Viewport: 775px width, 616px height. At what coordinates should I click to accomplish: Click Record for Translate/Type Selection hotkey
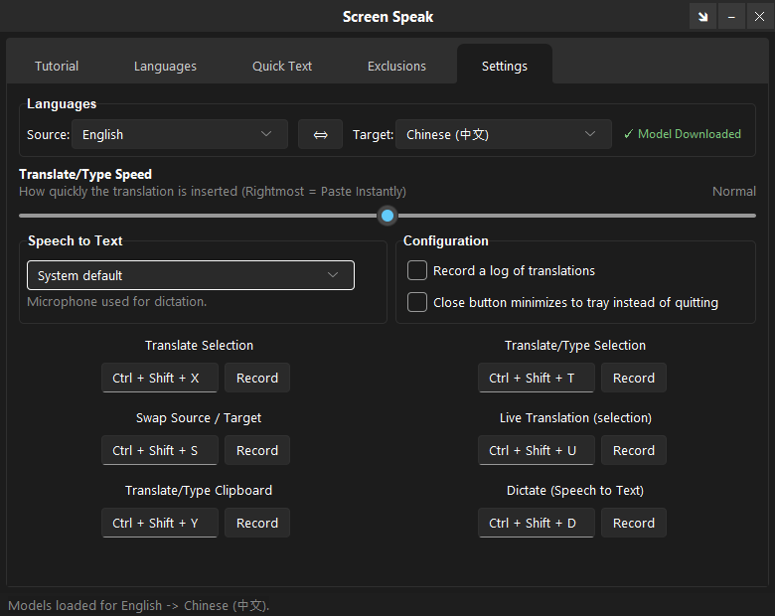[634, 378]
